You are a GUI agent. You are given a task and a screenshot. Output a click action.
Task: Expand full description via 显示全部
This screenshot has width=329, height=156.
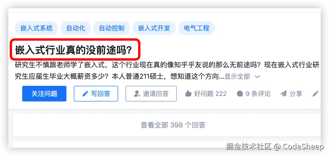coord(237,77)
